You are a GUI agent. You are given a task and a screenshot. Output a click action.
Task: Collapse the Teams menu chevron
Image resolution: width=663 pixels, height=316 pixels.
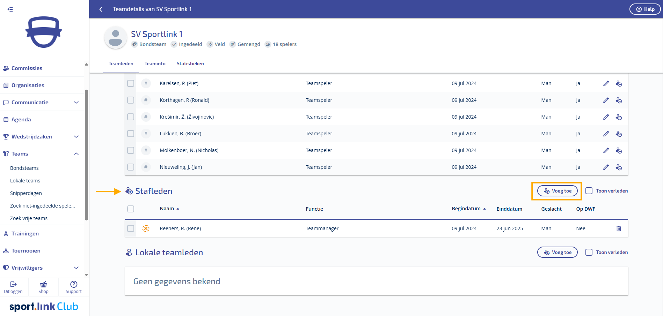[x=76, y=153]
